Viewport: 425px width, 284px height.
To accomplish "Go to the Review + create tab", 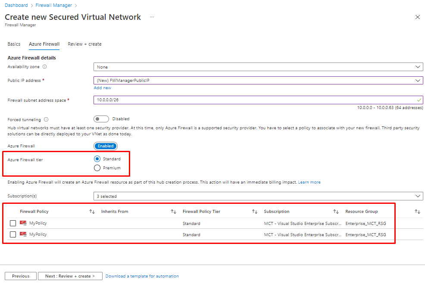I will [84, 44].
